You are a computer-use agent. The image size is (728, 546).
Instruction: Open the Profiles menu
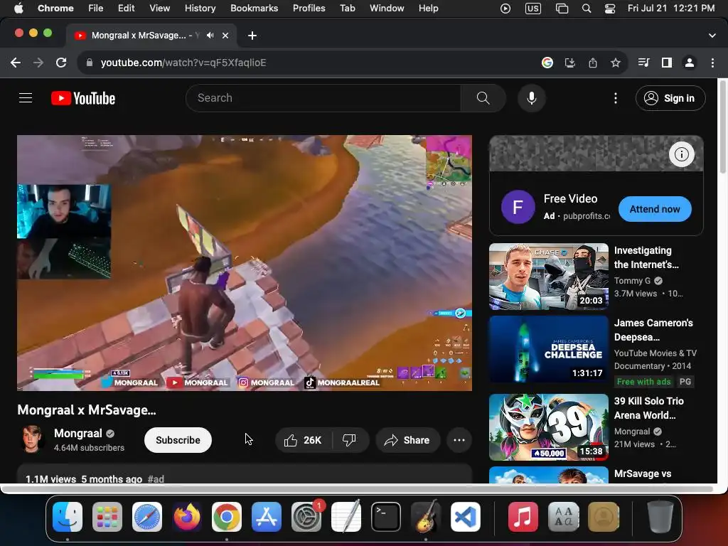pos(309,8)
